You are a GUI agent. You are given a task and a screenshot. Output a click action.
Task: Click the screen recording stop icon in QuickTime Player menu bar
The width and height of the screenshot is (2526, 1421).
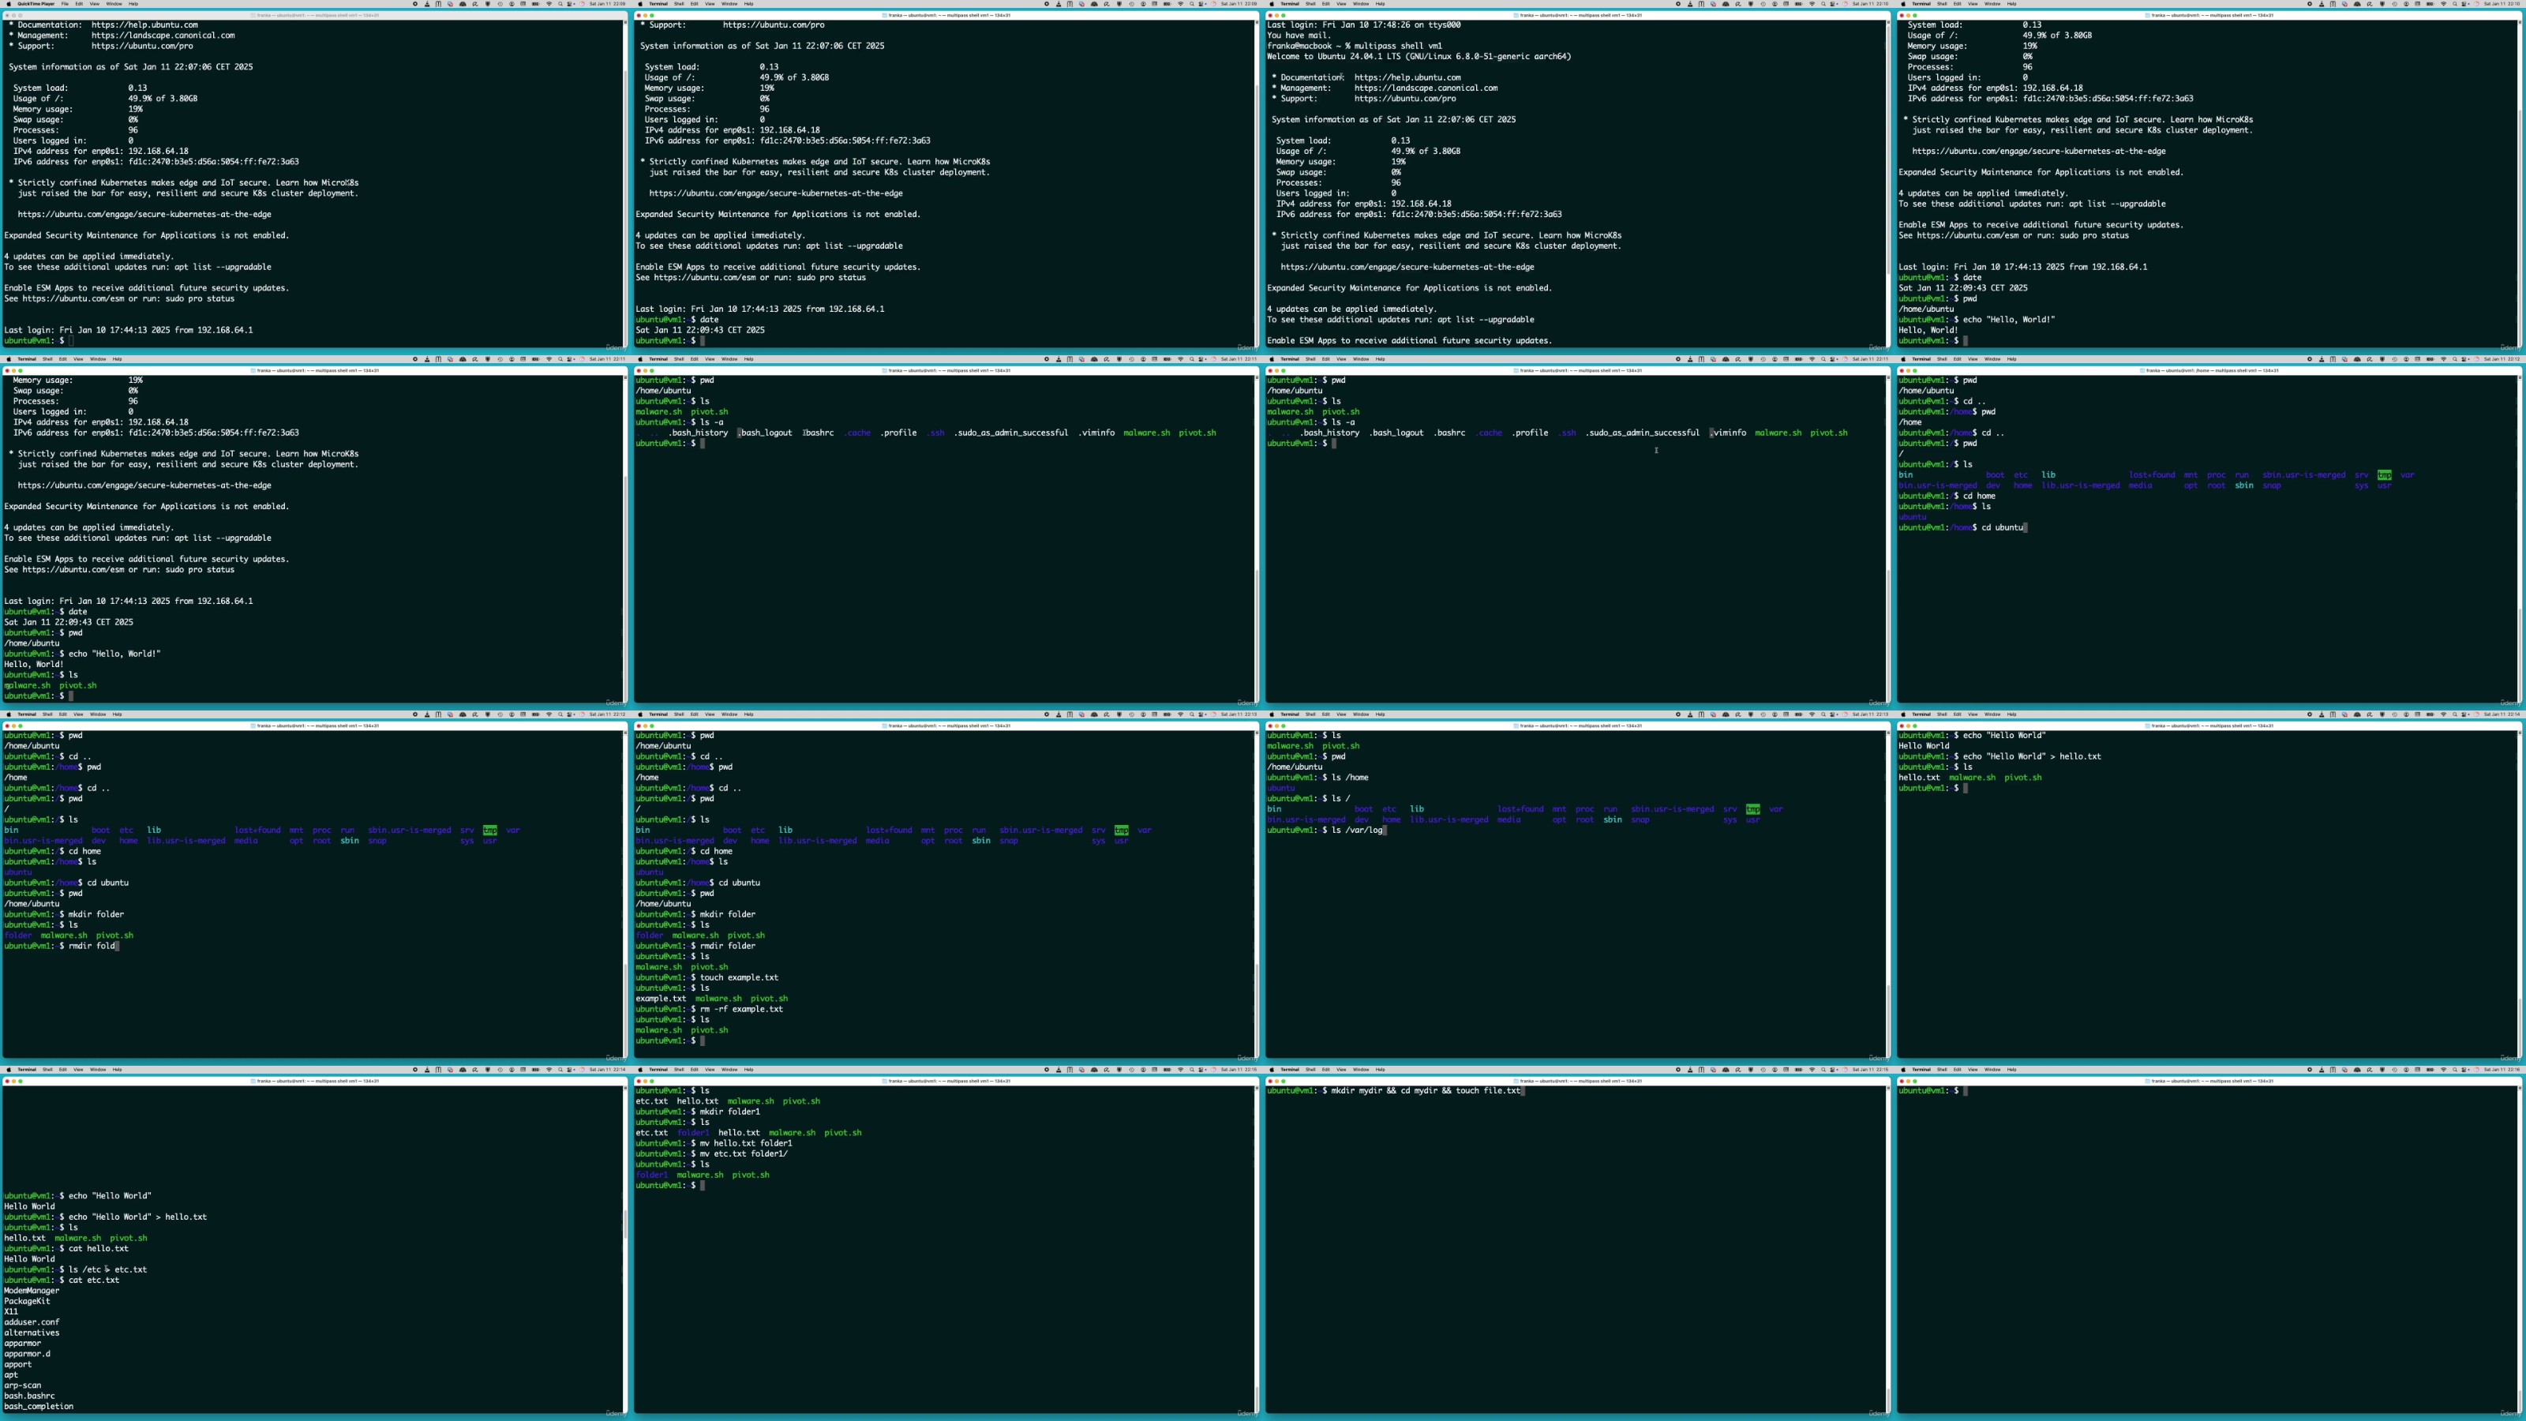[416, 4]
